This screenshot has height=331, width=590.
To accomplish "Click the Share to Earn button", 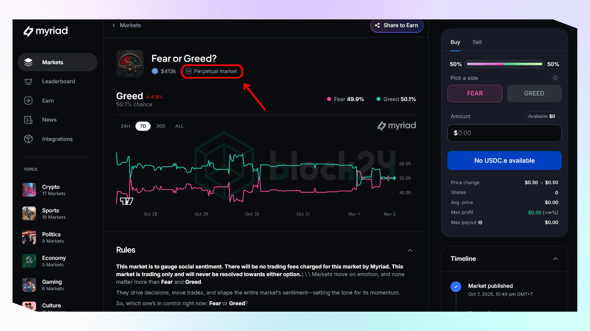I will [x=397, y=25].
